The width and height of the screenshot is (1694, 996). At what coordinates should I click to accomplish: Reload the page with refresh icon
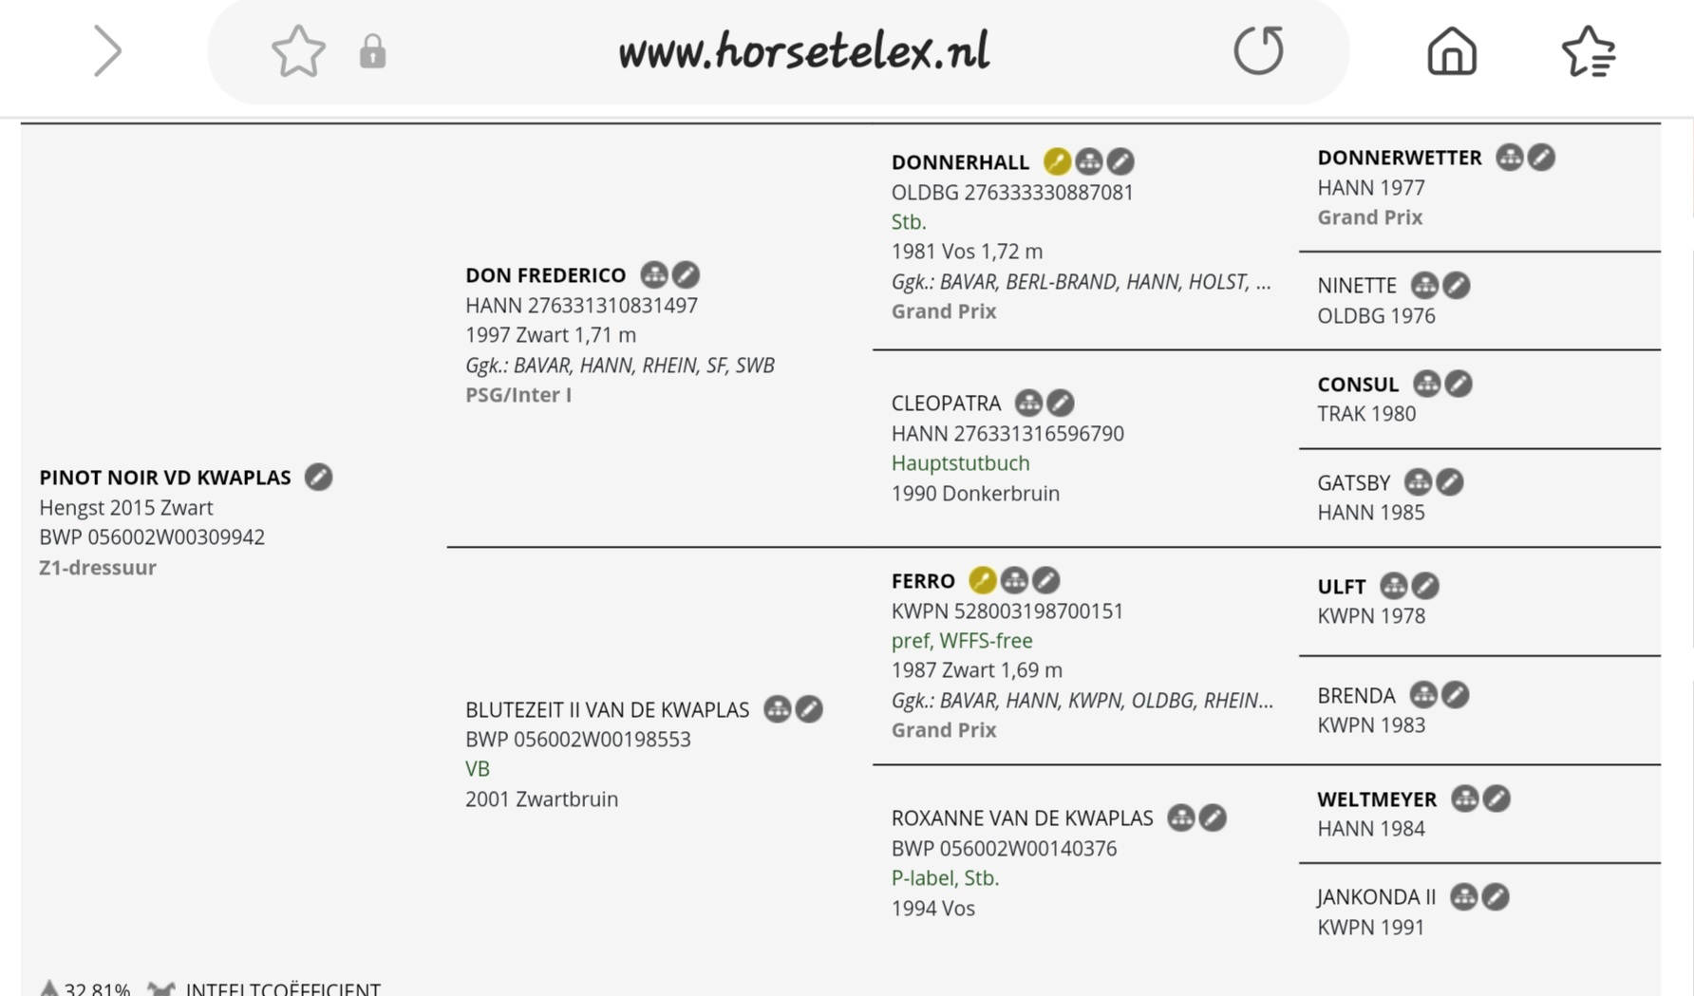pyautogui.click(x=1258, y=50)
